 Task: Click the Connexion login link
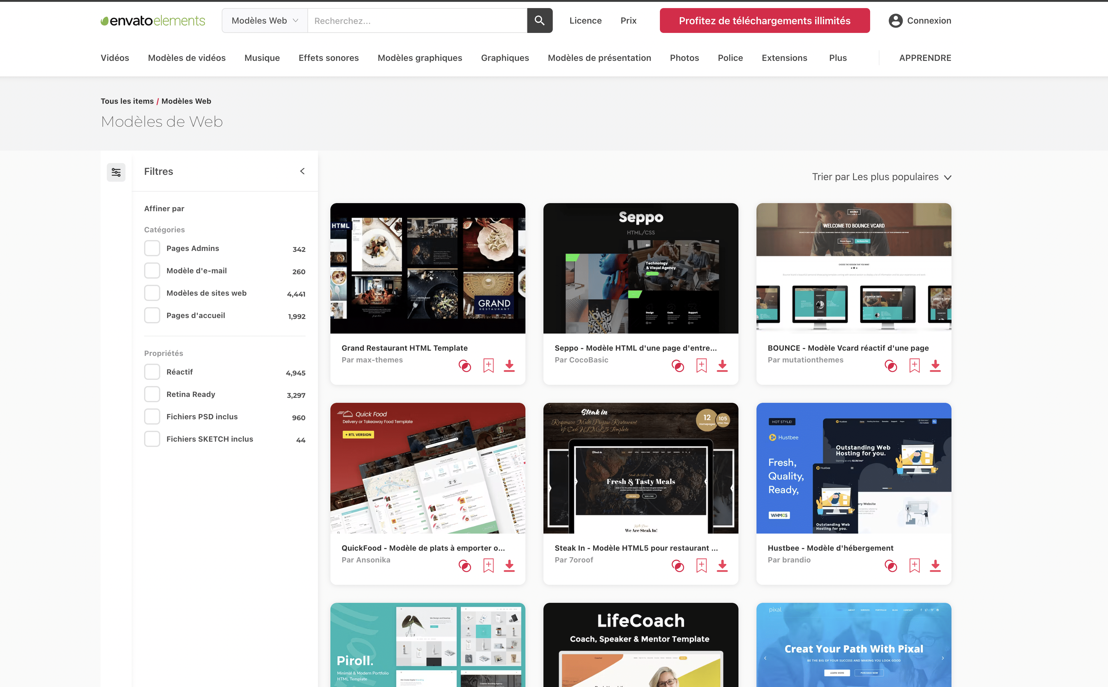[x=929, y=20]
